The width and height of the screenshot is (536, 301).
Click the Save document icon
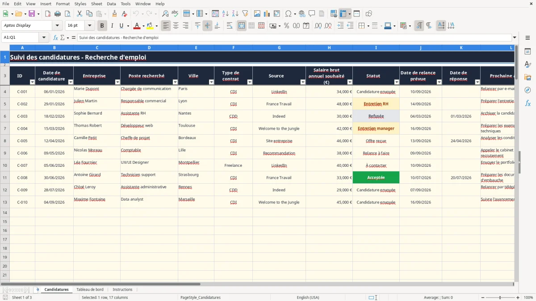(32, 14)
